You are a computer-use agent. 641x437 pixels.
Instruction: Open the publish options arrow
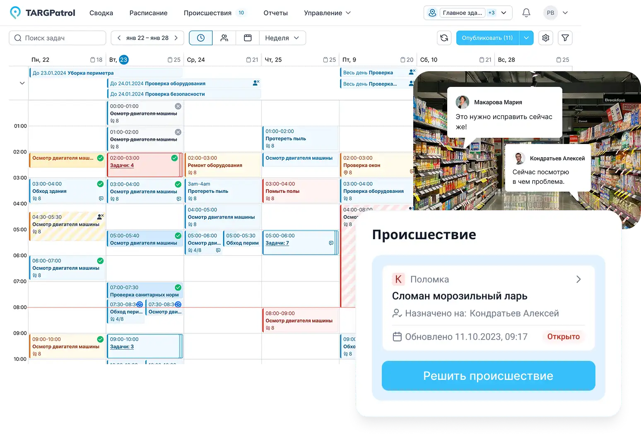tap(526, 38)
